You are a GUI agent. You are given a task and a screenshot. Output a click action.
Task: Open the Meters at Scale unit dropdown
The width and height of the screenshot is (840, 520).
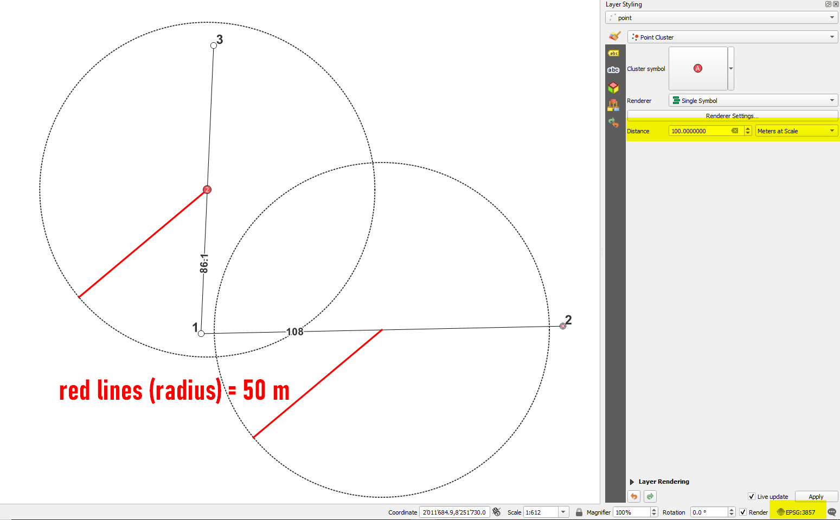coord(797,131)
